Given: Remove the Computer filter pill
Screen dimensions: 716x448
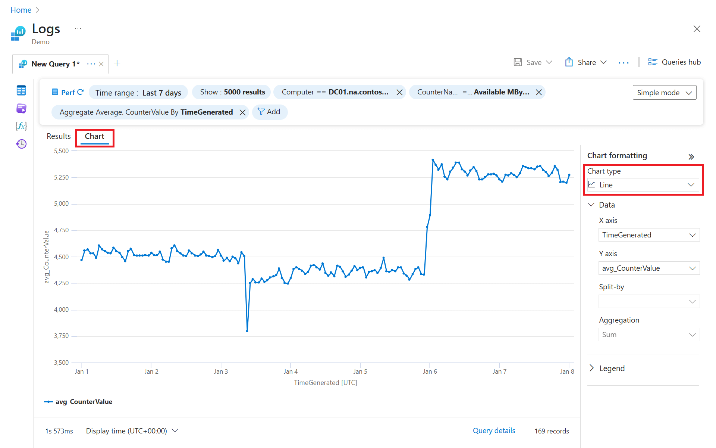Looking at the screenshot, I should click(x=399, y=92).
